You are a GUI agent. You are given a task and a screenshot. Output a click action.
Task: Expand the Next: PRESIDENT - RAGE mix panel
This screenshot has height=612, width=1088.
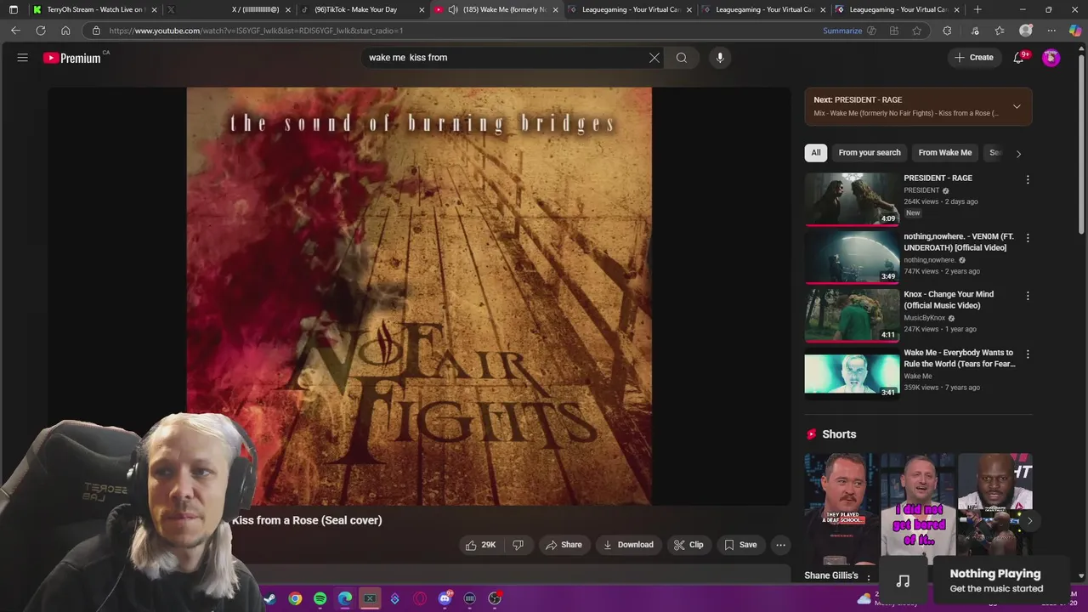point(1017,106)
